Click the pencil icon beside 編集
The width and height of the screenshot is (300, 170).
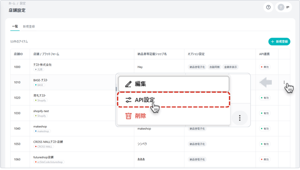coord(128,84)
